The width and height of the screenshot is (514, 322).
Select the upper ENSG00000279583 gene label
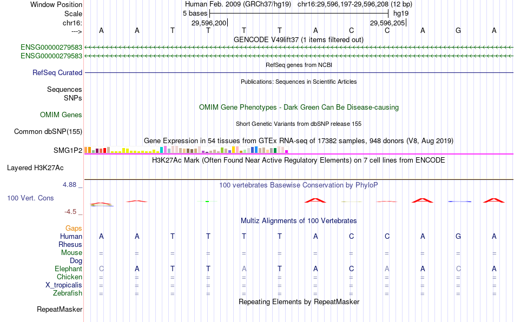51,47
